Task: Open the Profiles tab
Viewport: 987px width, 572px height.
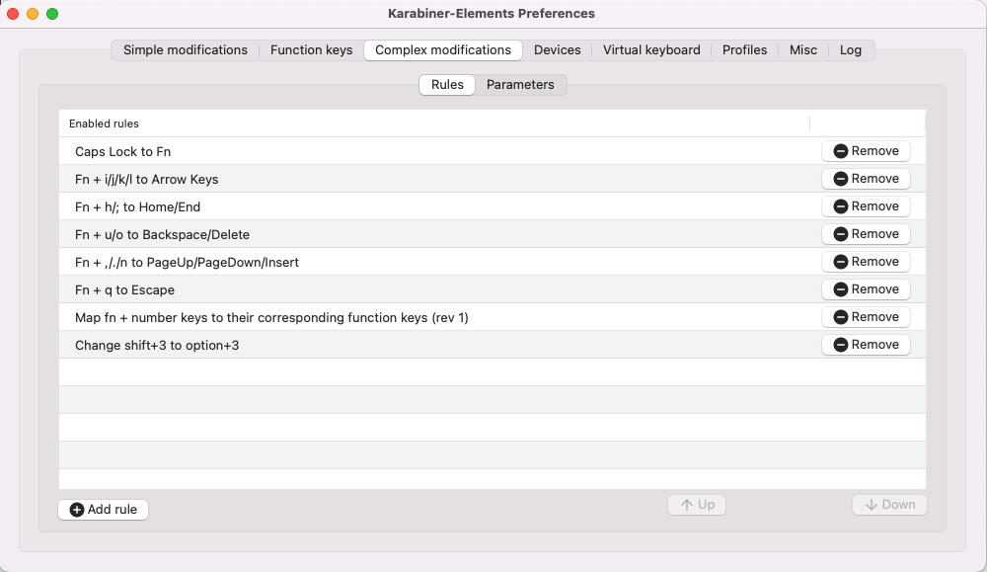Action: coord(744,49)
